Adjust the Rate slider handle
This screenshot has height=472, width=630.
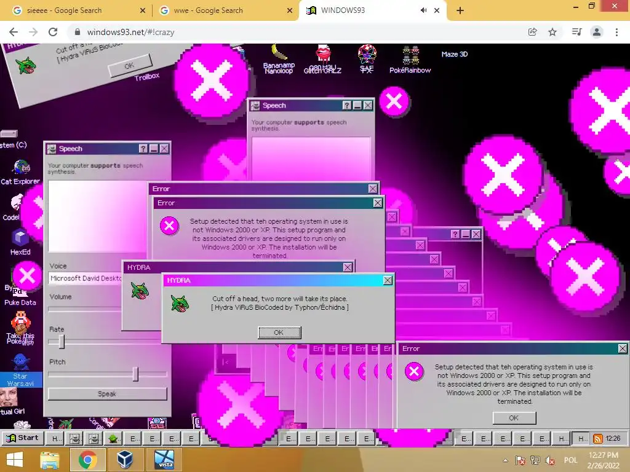click(61, 342)
